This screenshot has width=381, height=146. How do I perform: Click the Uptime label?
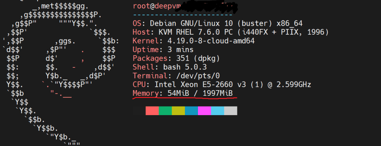point(146,50)
